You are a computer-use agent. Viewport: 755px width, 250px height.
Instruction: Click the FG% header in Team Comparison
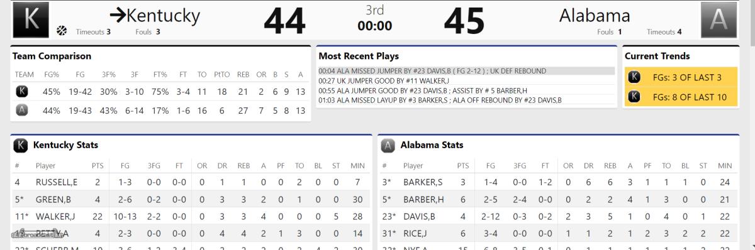click(51, 75)
